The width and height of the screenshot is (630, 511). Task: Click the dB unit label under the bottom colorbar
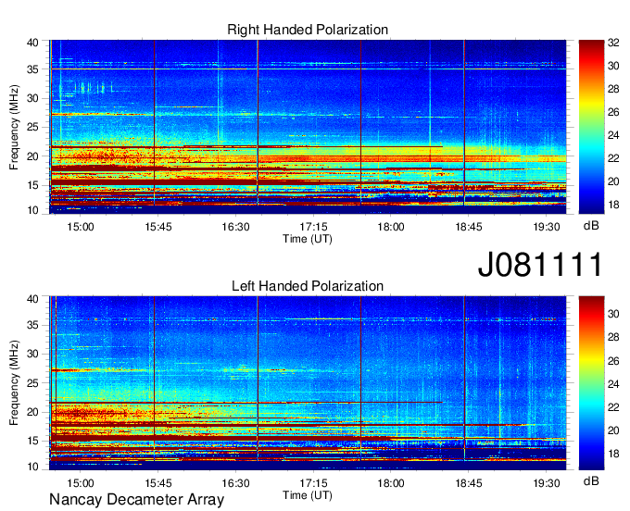[591, 481]
